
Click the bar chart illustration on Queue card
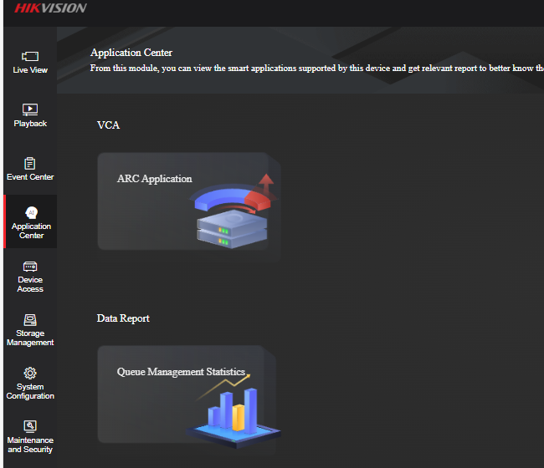click(233, 411)
